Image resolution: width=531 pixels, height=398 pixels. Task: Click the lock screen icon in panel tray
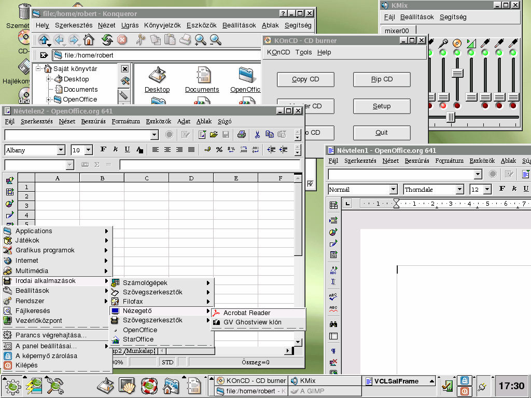(465, 380)
